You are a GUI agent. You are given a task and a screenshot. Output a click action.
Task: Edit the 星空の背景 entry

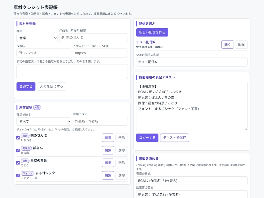[108, 163]
